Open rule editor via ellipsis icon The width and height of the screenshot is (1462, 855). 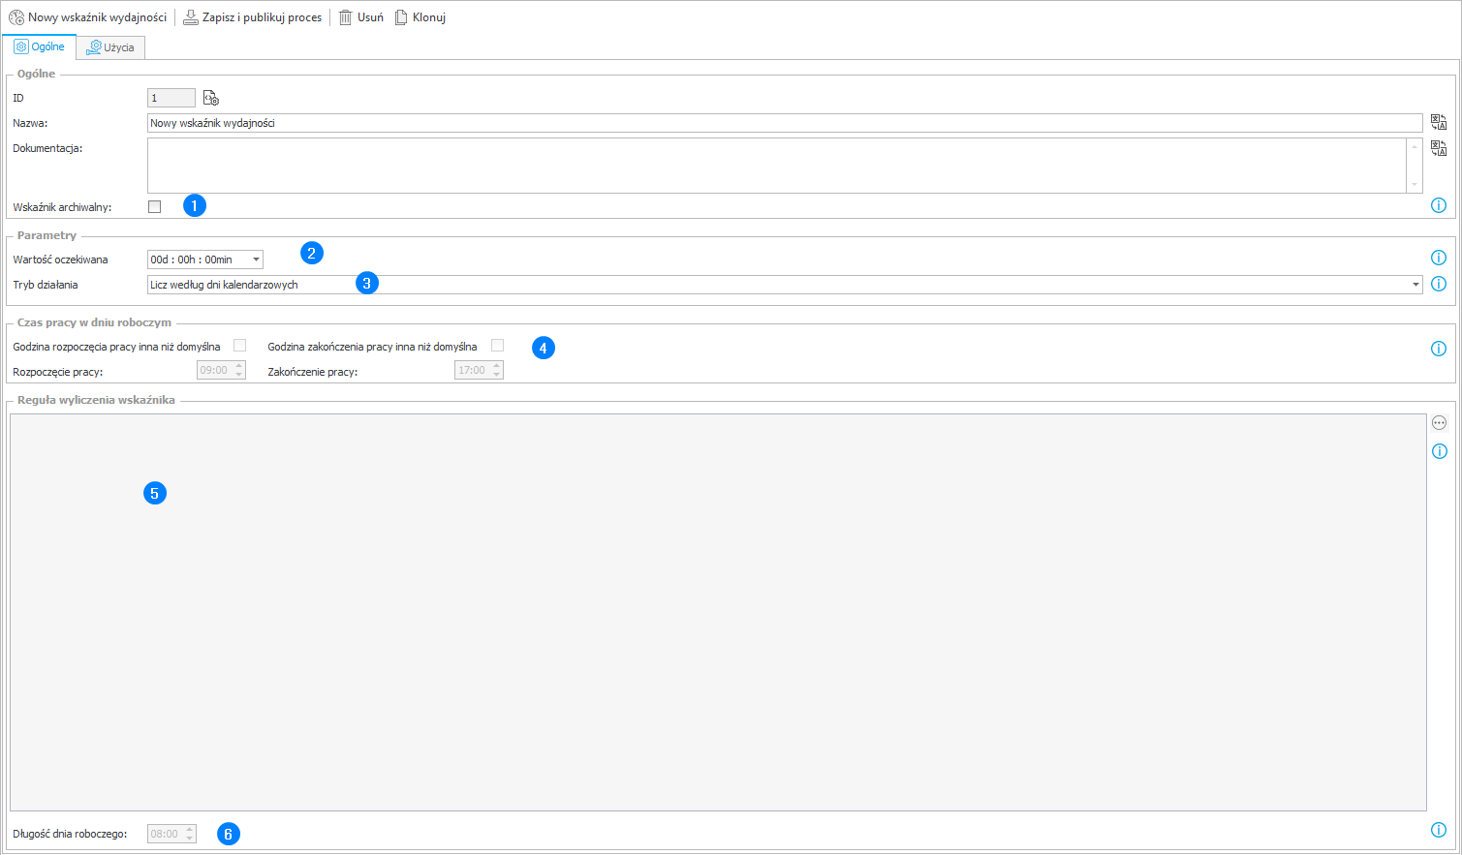tap(1439, 422)
